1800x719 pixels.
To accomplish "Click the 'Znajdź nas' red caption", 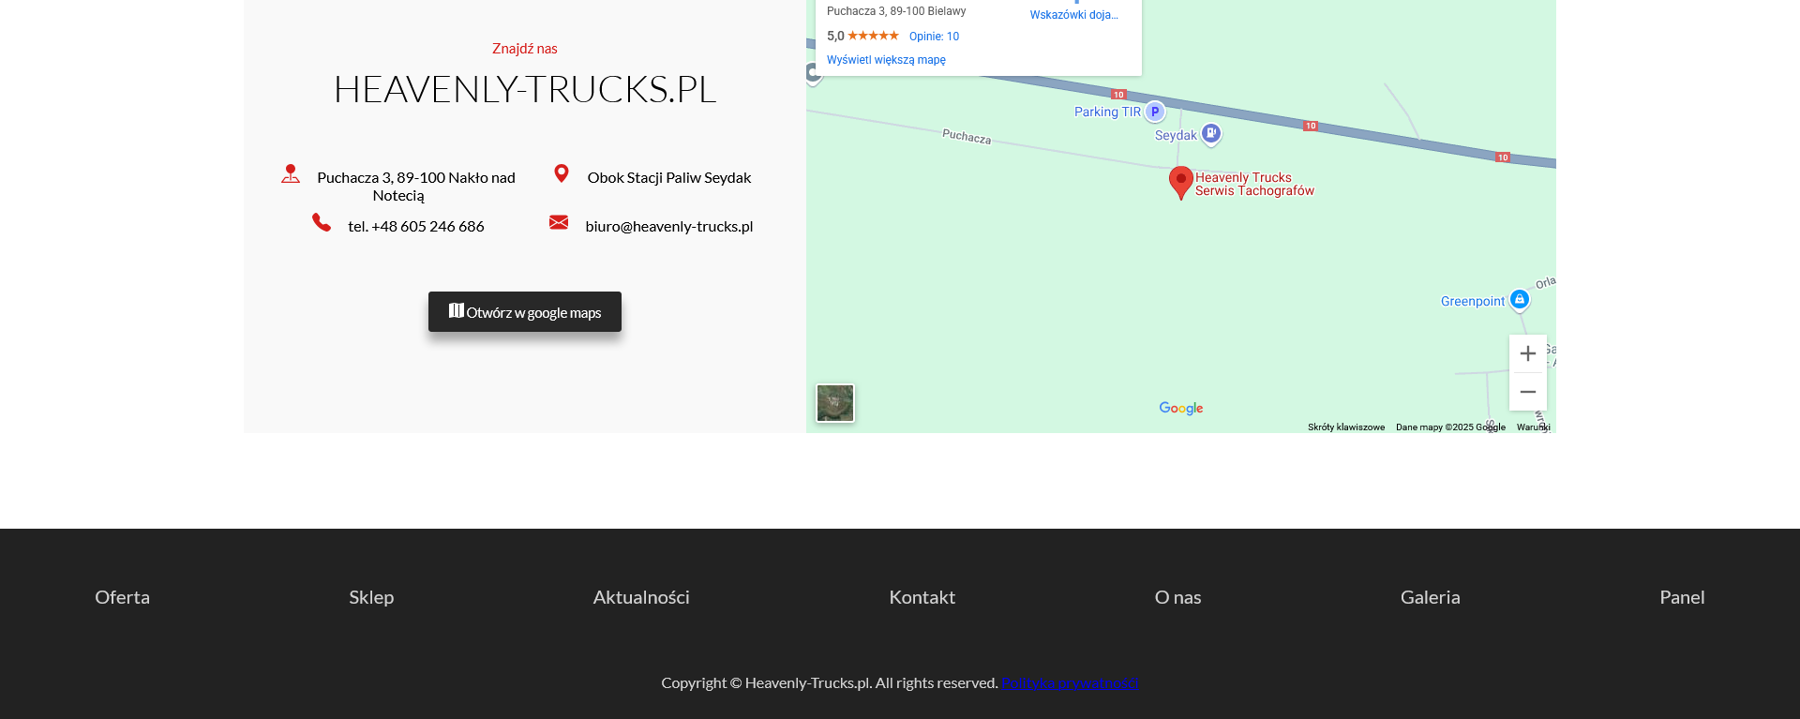I will (525, 49).
